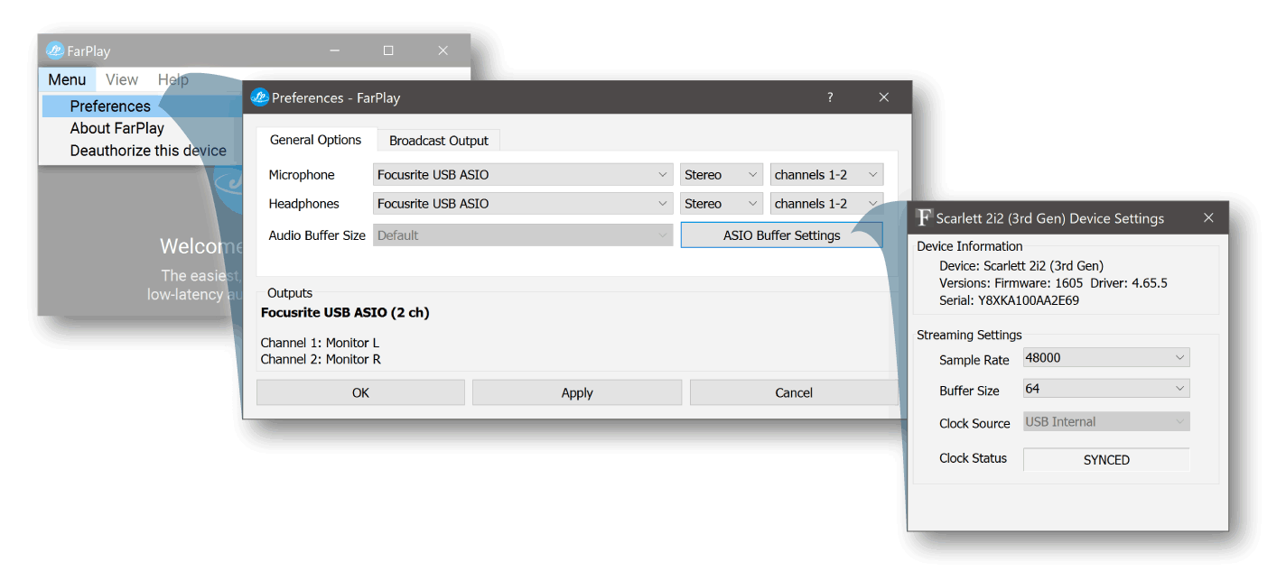The width and height of the screenshot is (1286, 580).
Task: Close the Scarlett 2i2 Device Settings window
Action: coord(1208,218)
